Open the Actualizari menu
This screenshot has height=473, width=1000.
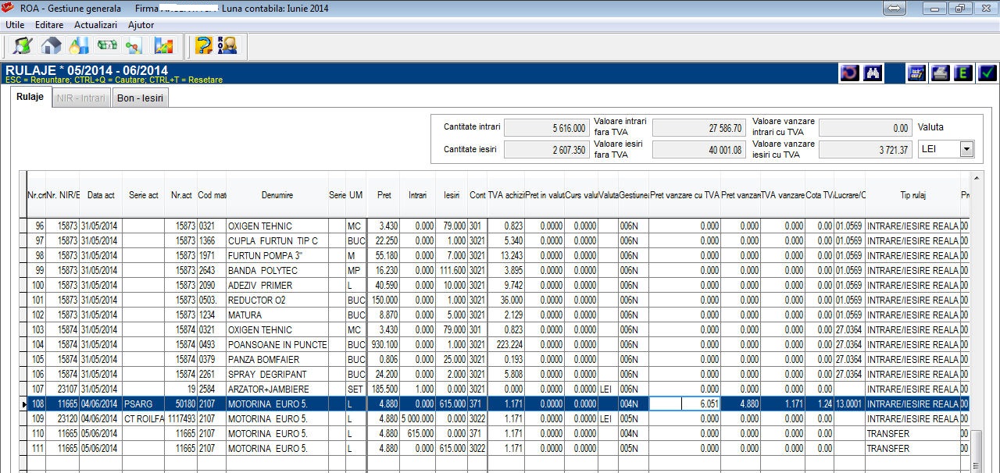pyautogui.click(x=95, y=25)
